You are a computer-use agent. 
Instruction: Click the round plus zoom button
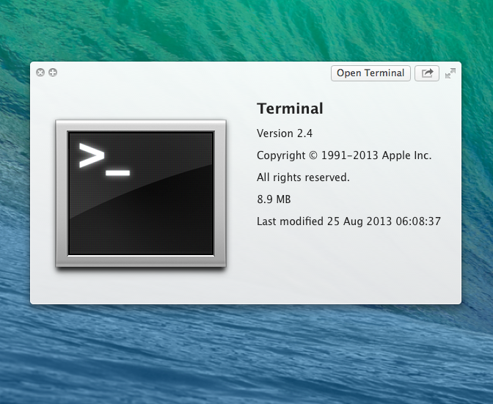pyautogui.click(x=53, y=73)
